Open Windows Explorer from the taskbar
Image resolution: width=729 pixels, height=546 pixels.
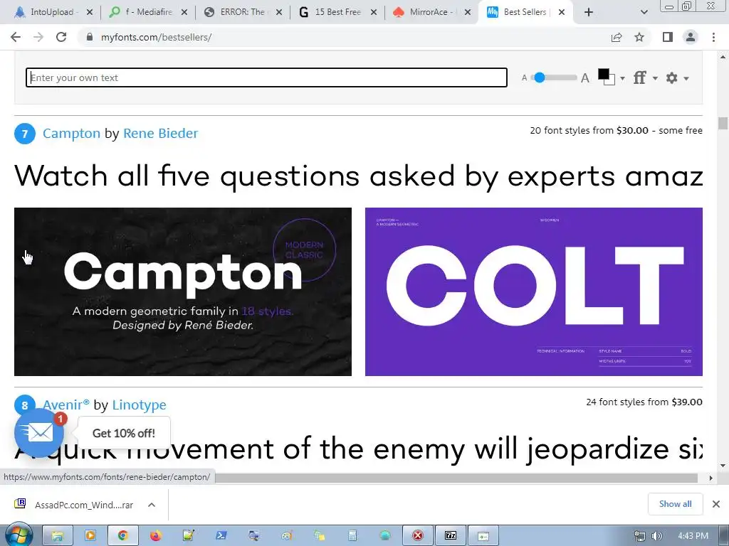coord(57,536)
